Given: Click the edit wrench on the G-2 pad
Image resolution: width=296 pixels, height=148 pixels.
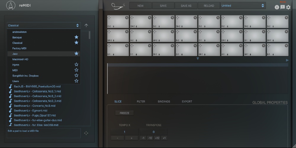Looking at the screenshot, I should tap(286, 18).
